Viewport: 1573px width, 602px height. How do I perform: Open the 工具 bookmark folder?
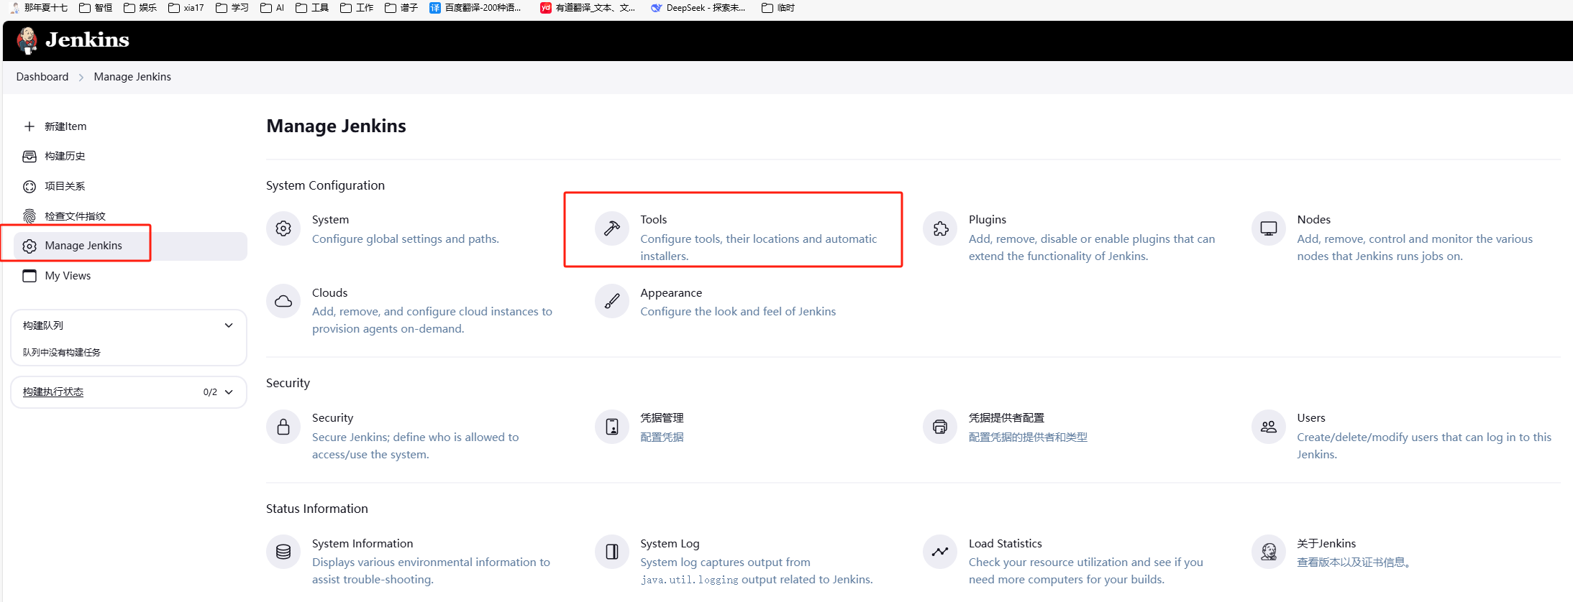point(312,8)
